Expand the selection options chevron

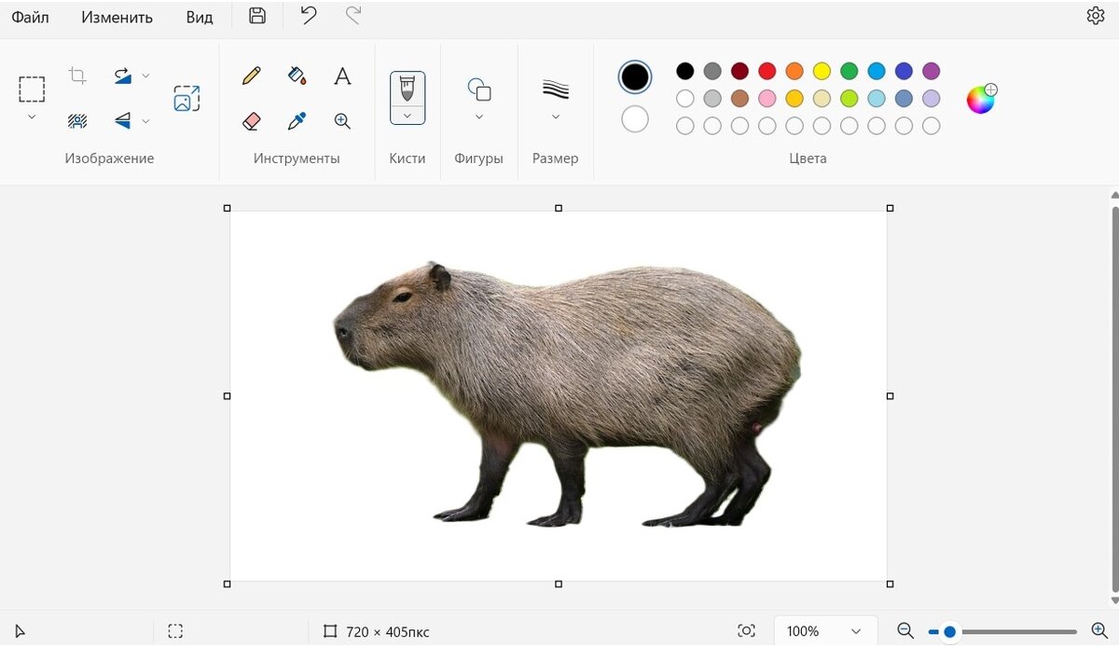(x=32, y=117)
